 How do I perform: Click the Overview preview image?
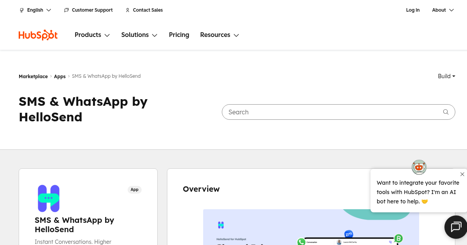[311, 227]
